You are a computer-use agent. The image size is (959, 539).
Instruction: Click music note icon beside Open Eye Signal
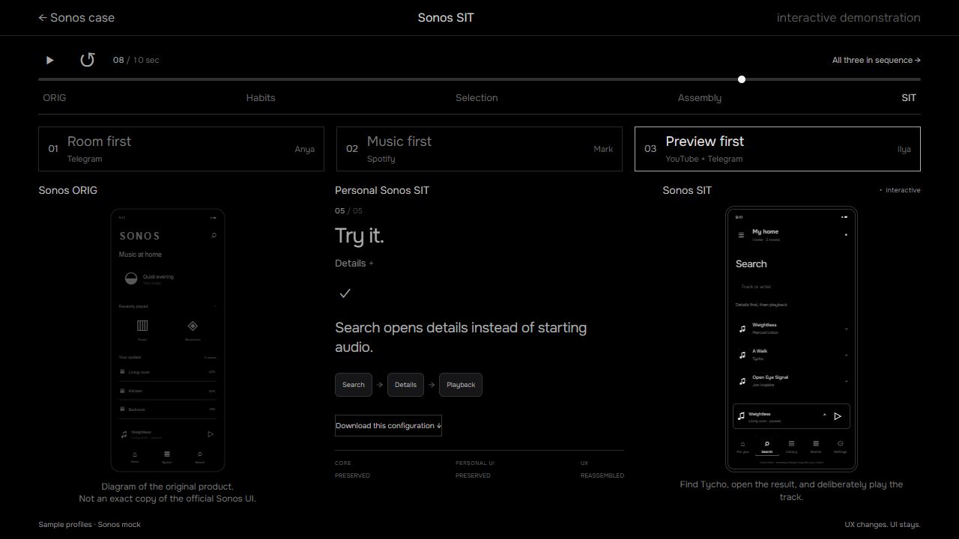tap(742, 381)
